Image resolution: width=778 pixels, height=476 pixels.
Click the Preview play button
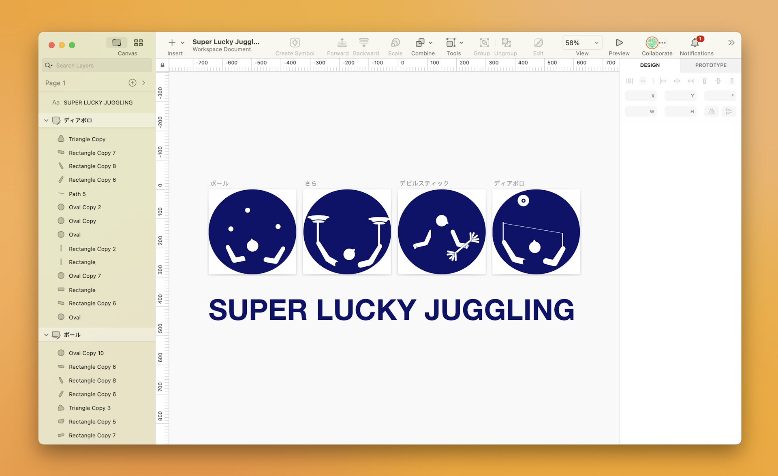tap(618, 43)
